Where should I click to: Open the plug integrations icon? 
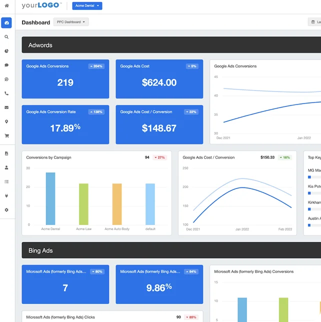pyautogui.click(x=6, y=195)
